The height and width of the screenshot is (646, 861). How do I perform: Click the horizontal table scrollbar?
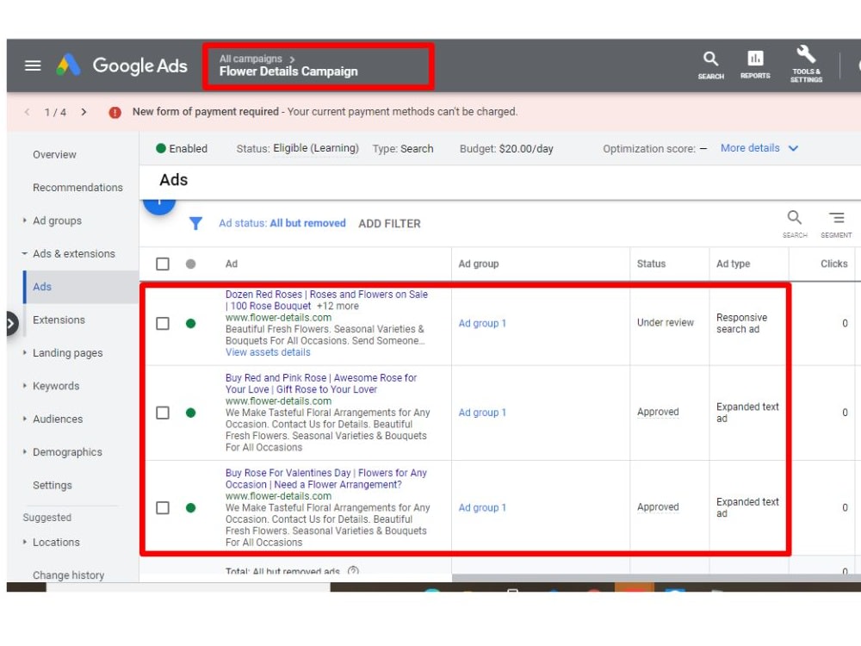coord(656,578)
